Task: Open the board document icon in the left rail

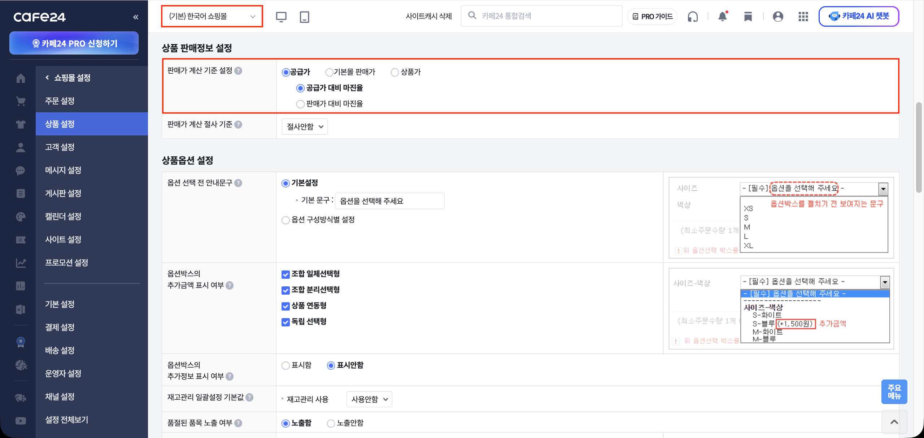Action: [21, 194]
